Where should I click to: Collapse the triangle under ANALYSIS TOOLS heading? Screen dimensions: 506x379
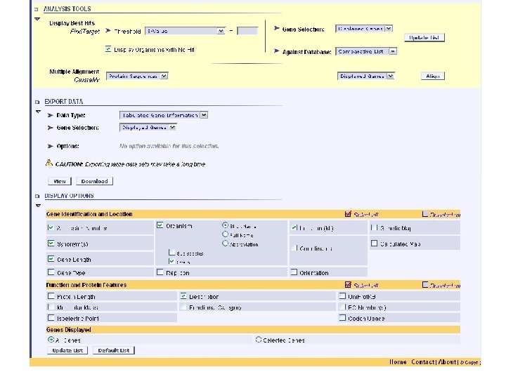click(37, 19)
